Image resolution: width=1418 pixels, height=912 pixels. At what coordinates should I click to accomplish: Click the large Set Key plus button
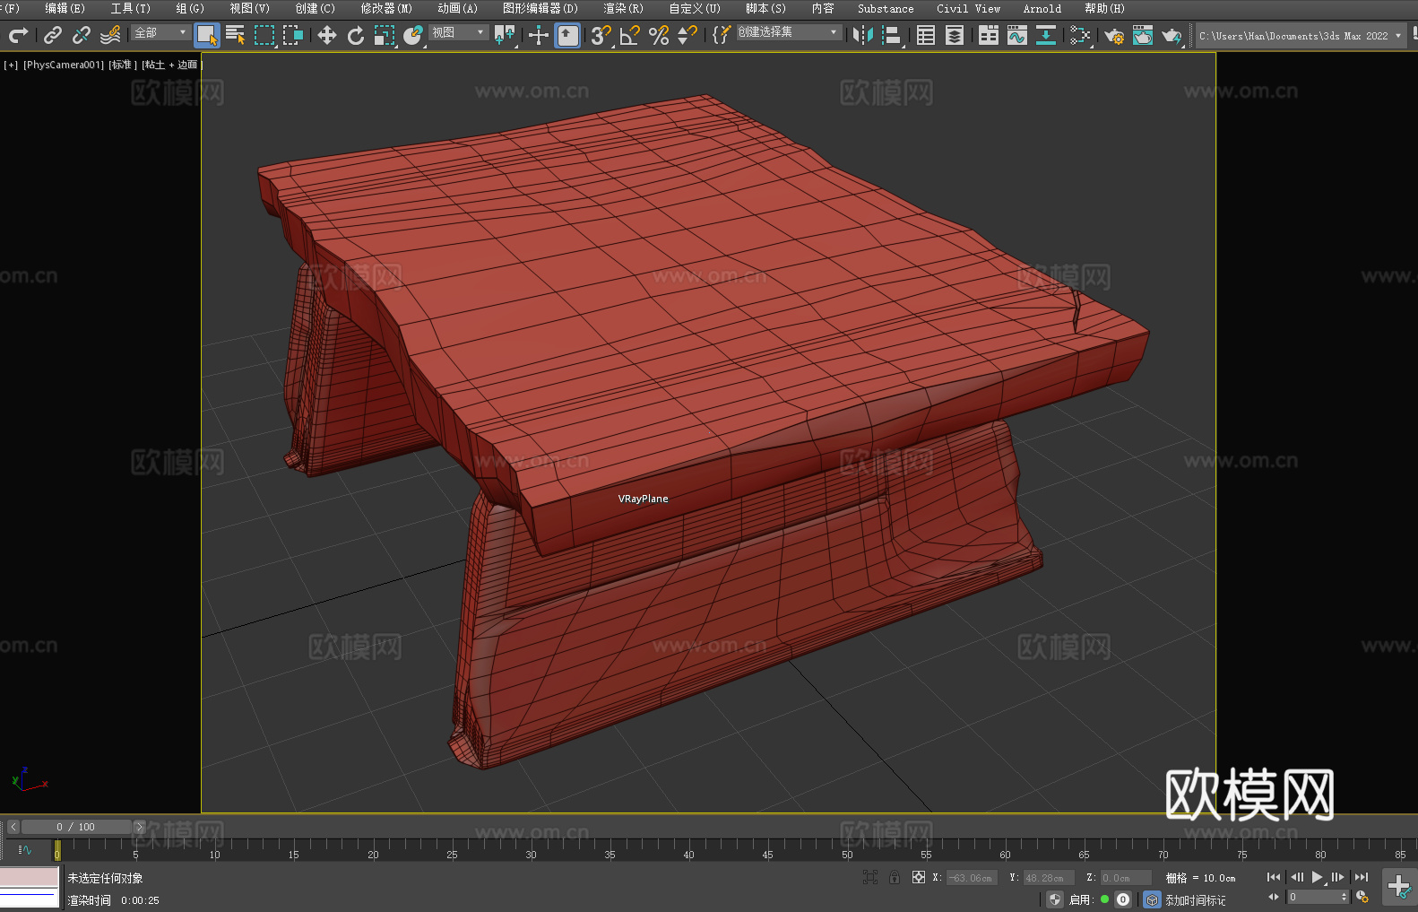[1399, 887]
